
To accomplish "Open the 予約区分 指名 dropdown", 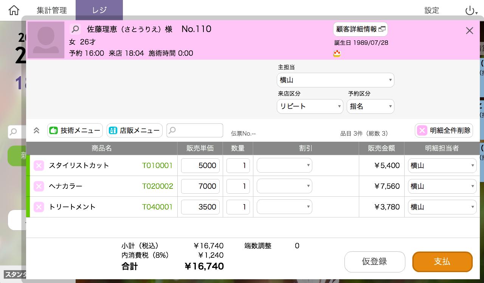I will (x=371, y=106).
